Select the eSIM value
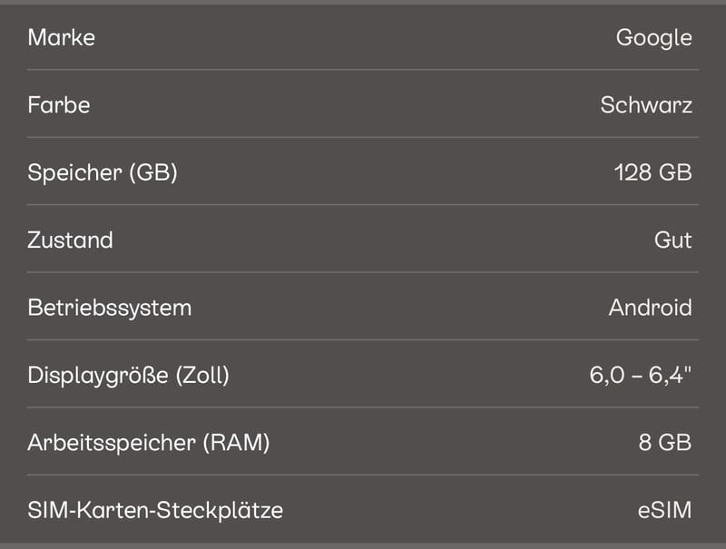Image resolution: width=726 pixels, height=549 pixels. pyautogui.click(x=665, y=511)
